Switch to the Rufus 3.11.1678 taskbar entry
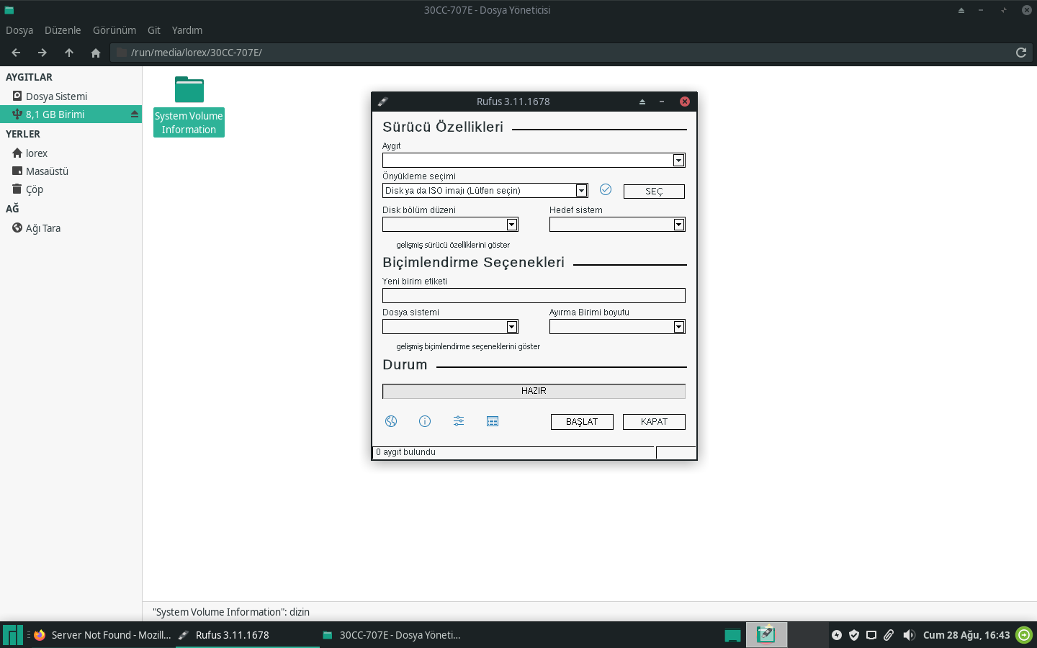 (x=248, y=635)
